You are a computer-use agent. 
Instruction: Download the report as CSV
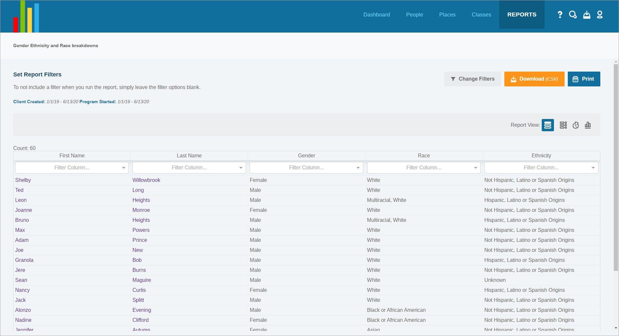534,79
